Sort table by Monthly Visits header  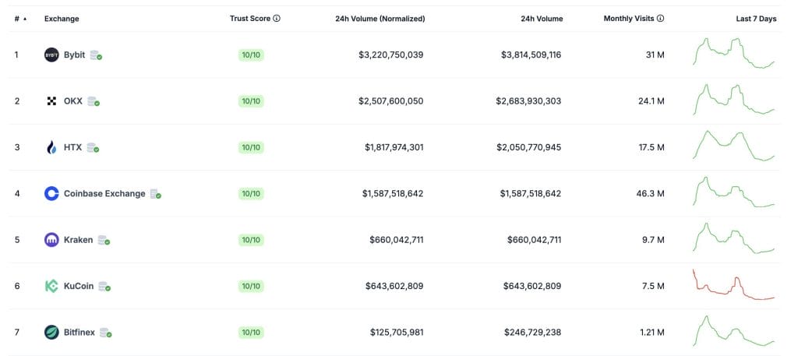coord(629,19)
